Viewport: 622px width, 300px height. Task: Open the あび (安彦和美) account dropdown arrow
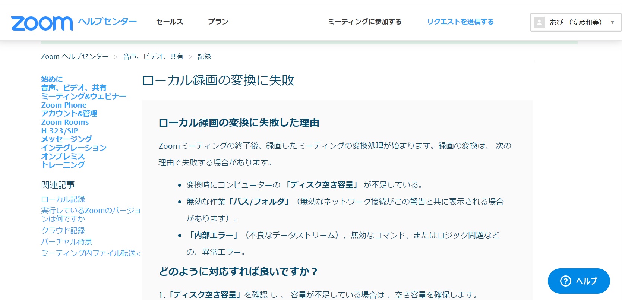click(x=612, y=22)
